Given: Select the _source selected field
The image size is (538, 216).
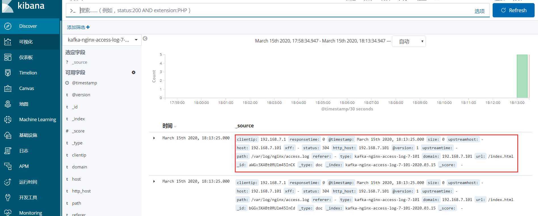Looking at the screenshot, I should [x=79, y=62].
